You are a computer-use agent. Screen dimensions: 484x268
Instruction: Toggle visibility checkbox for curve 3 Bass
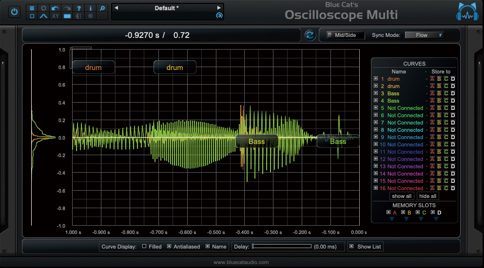tap(376, 93)
